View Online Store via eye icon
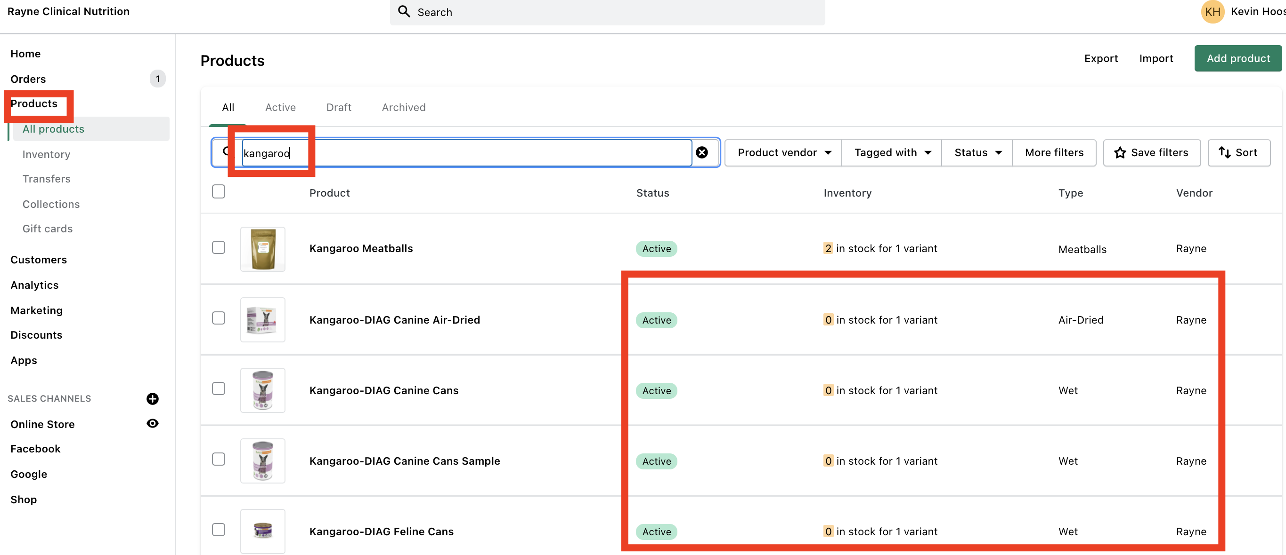The width and height of the screenshot is (1286, 555). (x=152, y=423)
